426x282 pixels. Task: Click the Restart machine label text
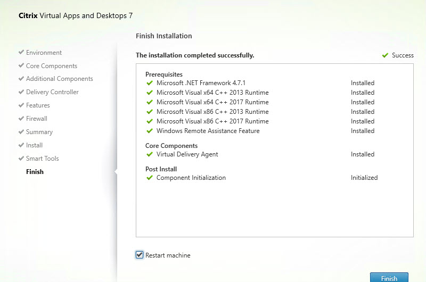point(169,255)
